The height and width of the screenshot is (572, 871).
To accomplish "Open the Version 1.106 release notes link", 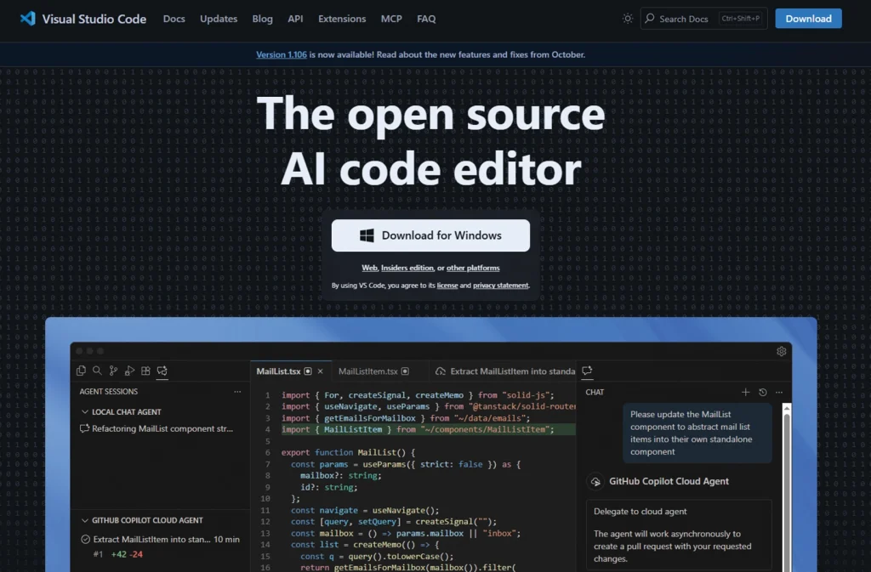I will pyautogui.click(x=281, y=54).
